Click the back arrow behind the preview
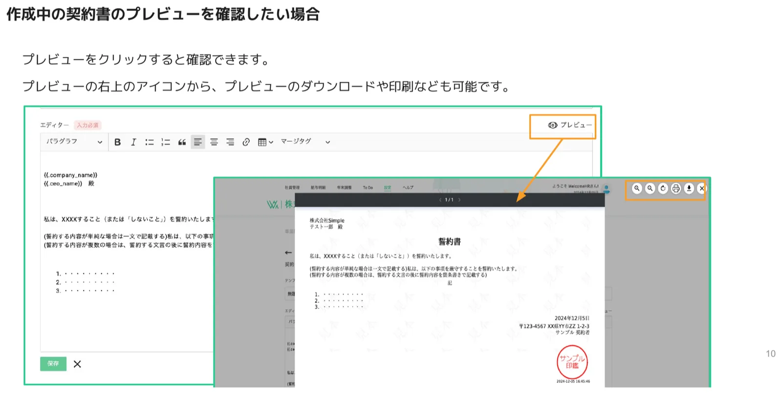782x394 pixels. pyautogui.click(x=288, y=253)
